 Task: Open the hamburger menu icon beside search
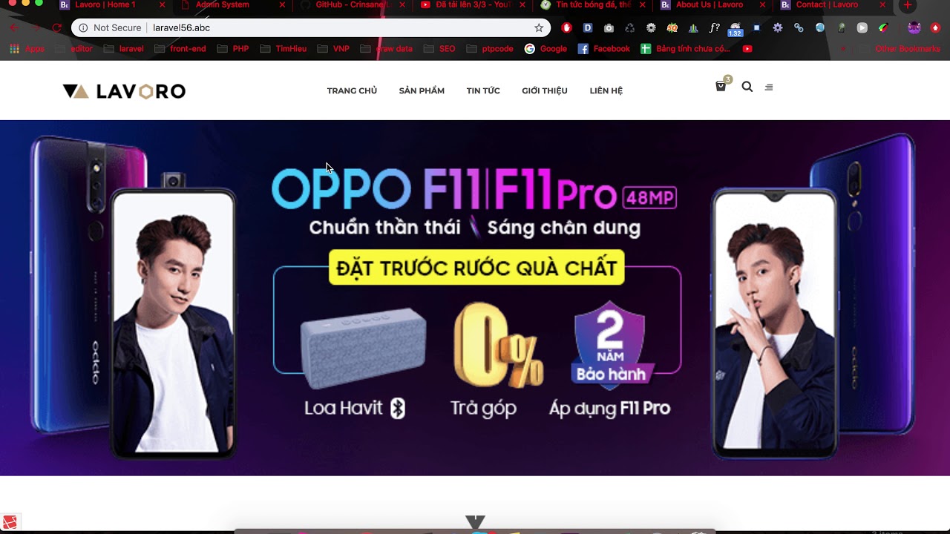pos(769,87)
